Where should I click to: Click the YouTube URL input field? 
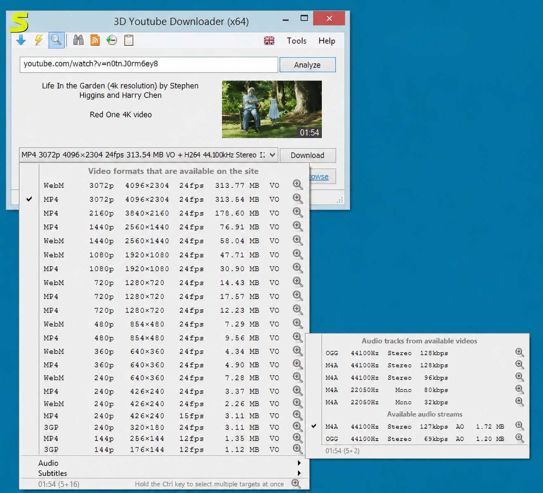tap(149, 64)
